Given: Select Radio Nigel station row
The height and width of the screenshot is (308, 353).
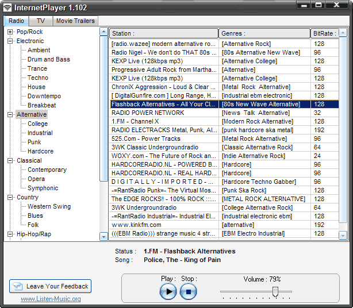Looking at the screenshot, I should (224, 52).
